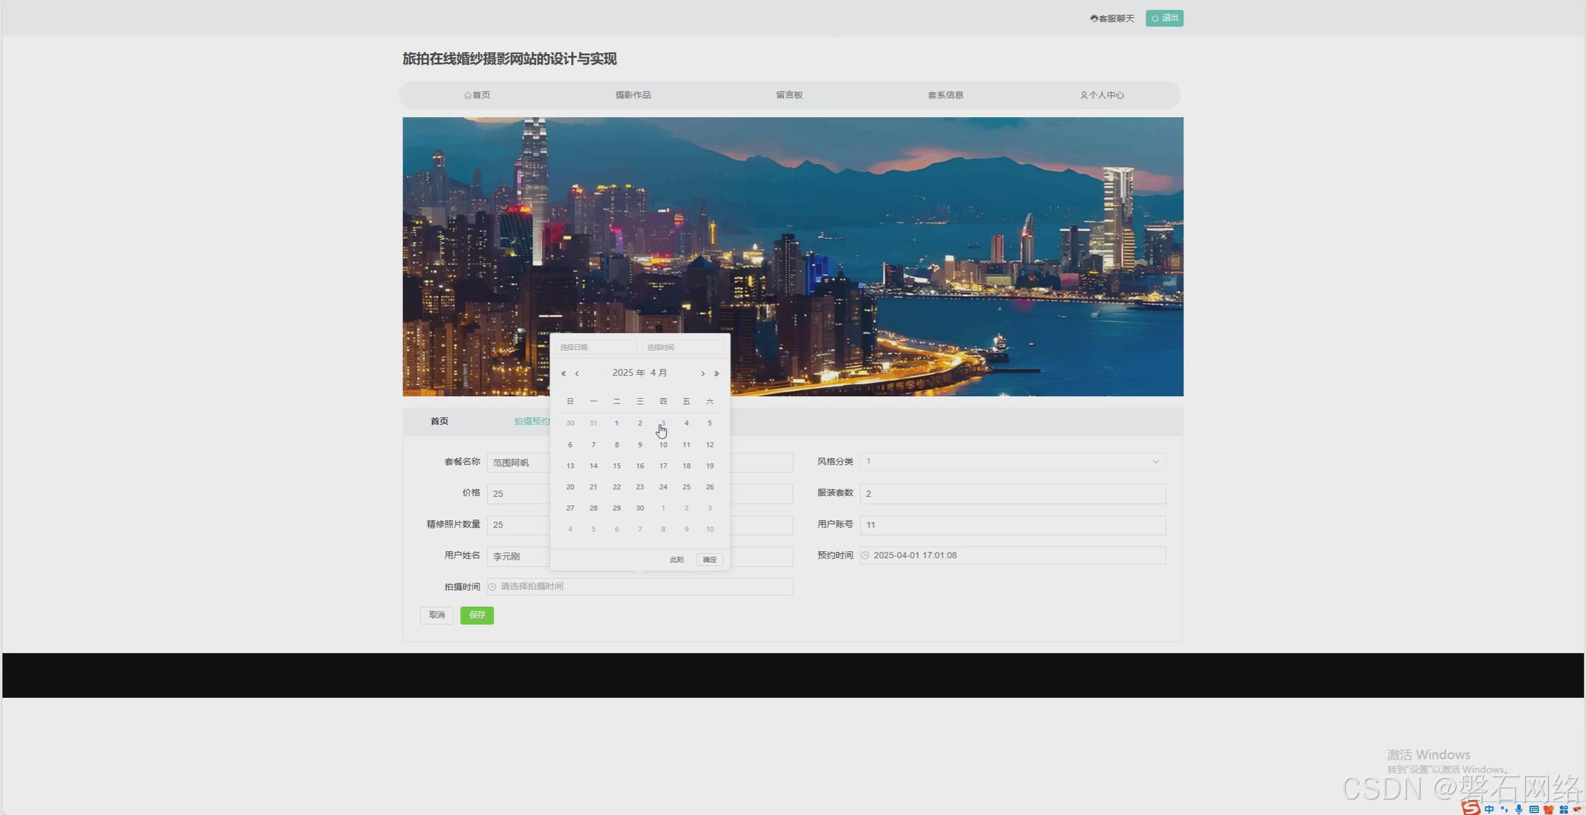Screen dimensions: 1586x815
Task: Click 4 月 month header in calendar
Action: tap(659, 373)
